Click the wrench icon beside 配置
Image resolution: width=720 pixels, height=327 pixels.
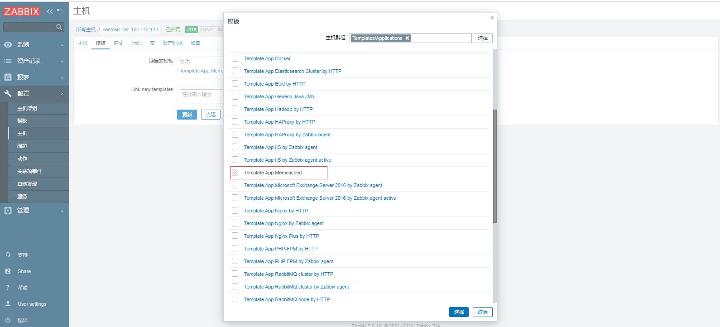click(8, 93)
